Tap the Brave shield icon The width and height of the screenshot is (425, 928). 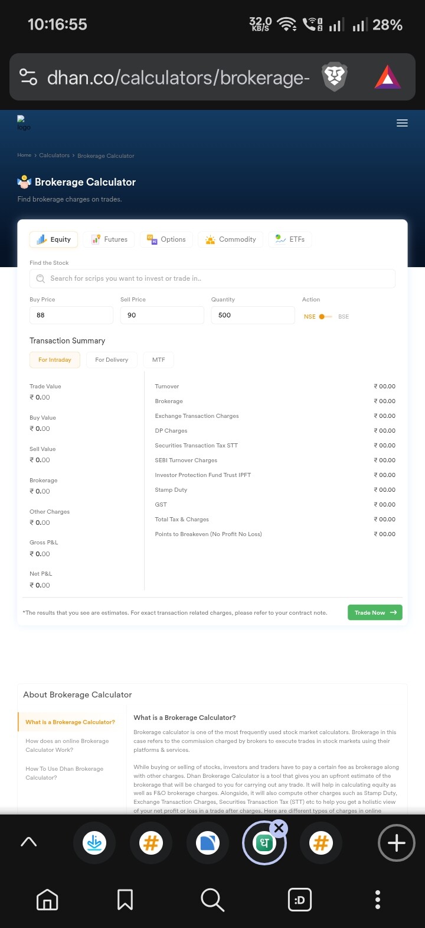pos(335,77)
